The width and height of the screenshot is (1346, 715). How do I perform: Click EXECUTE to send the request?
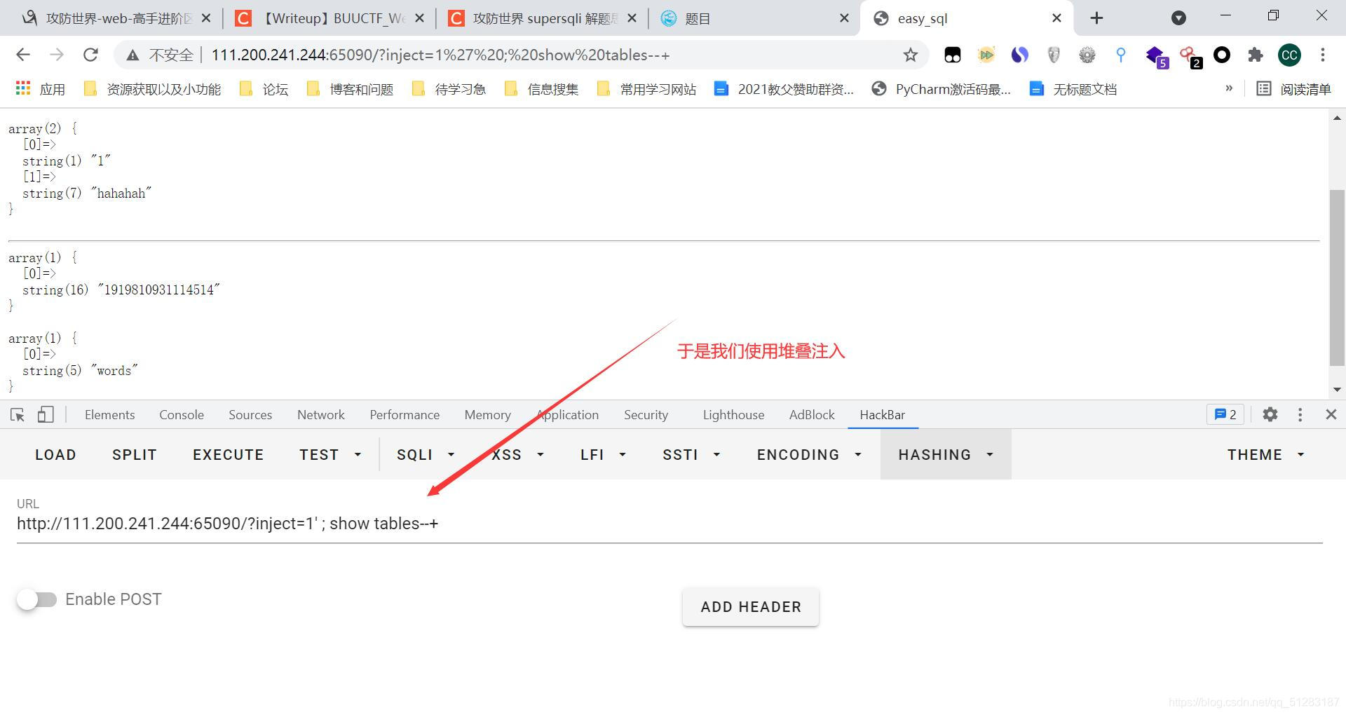229,454
